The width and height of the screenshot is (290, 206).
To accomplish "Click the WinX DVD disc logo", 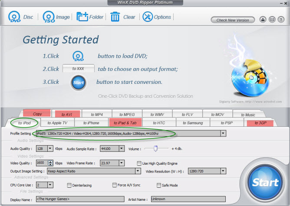I will (x=250, y=78).
